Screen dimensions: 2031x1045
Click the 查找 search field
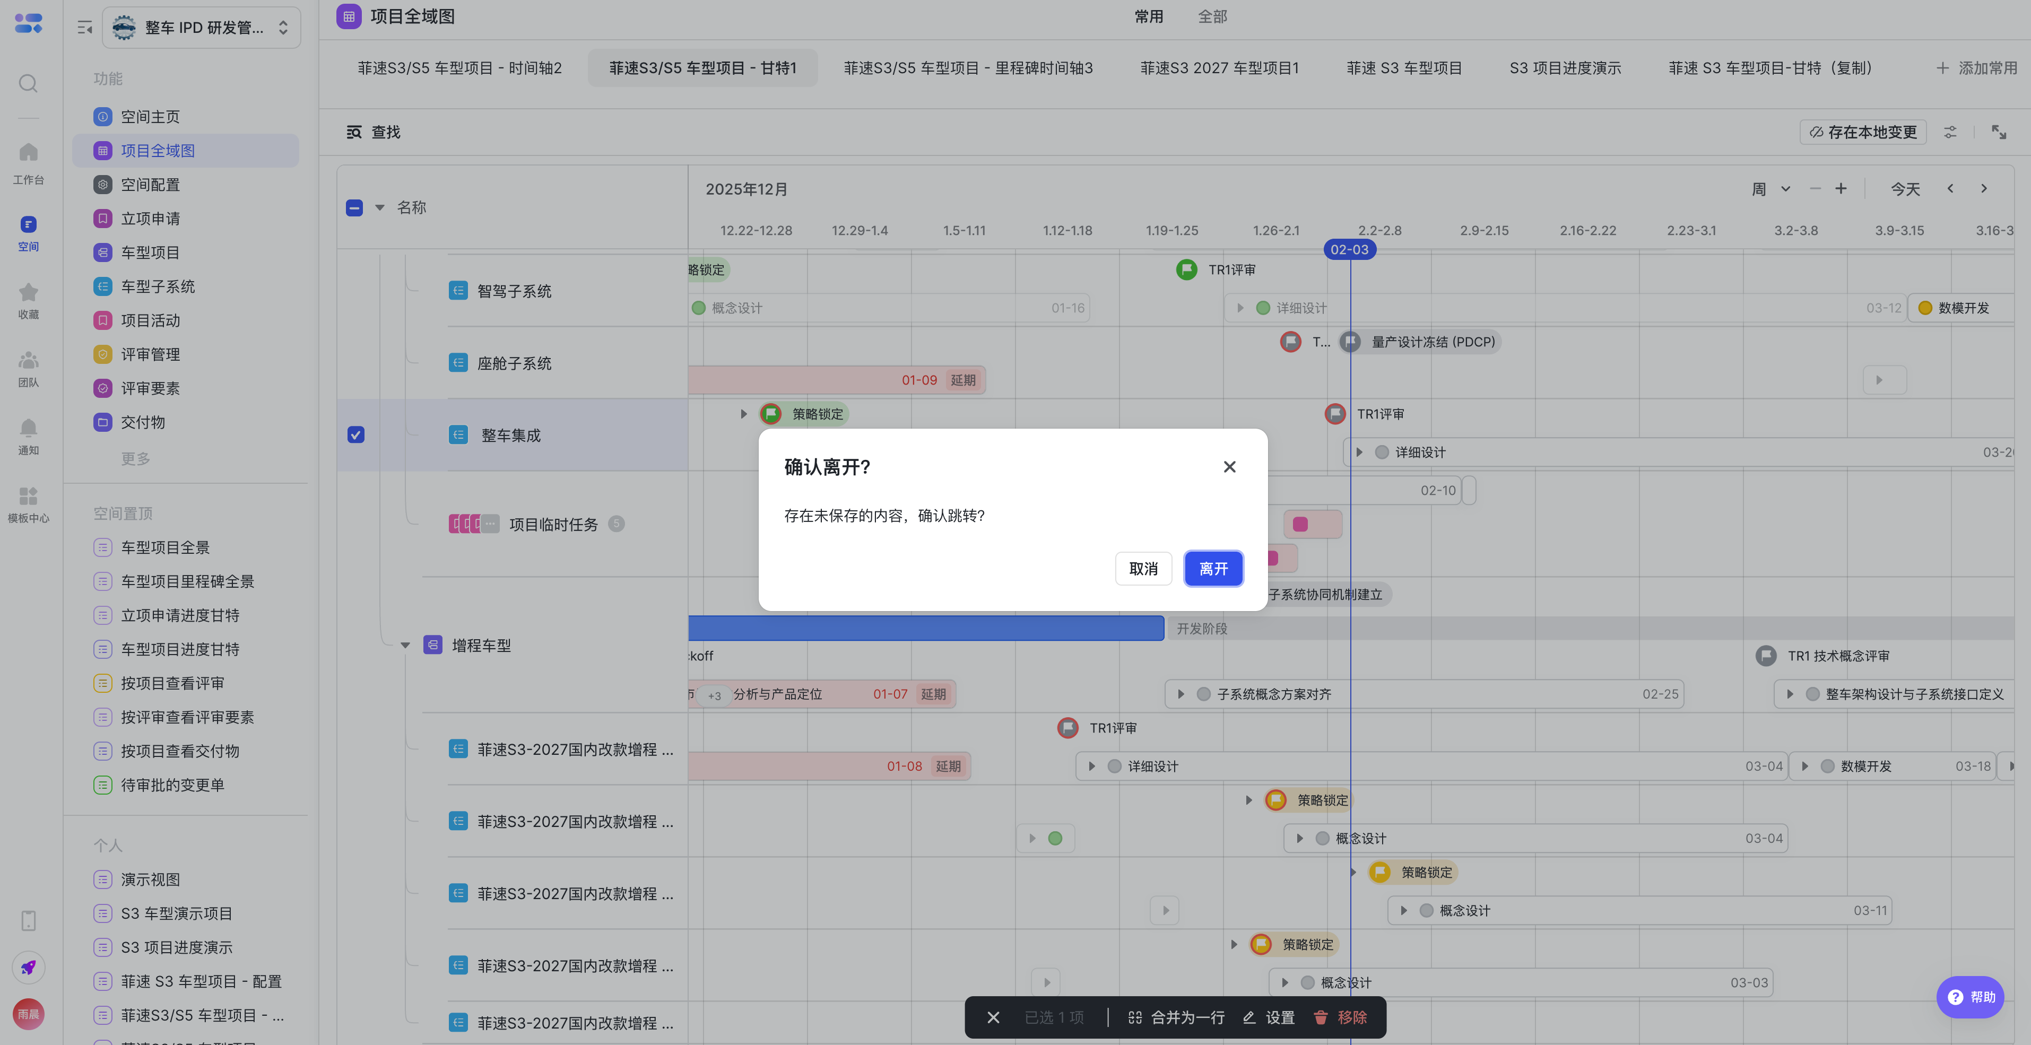pyautogui.click(x=374, y=132)
